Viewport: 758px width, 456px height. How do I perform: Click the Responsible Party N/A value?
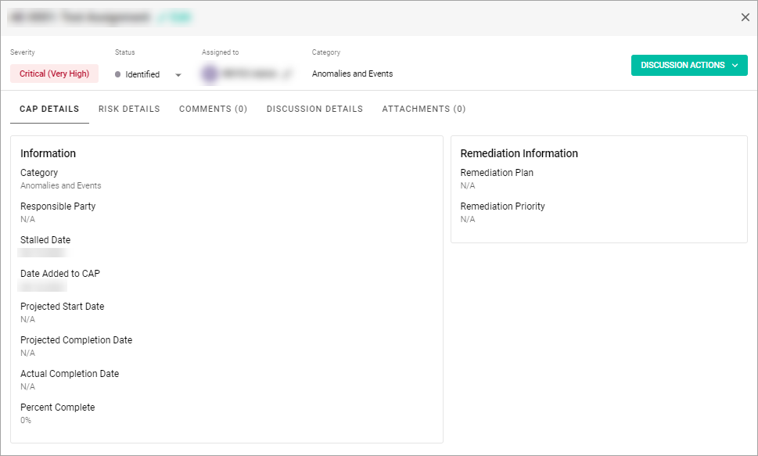point(27,220)
